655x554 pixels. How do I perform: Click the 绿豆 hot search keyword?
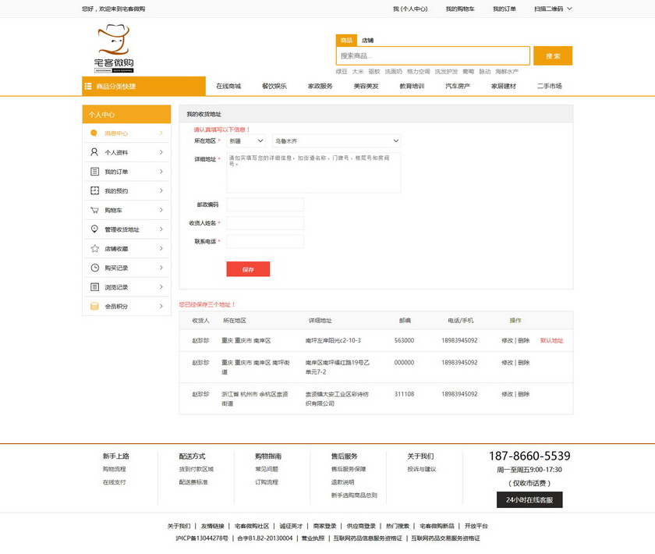click(x=342, y=72)
